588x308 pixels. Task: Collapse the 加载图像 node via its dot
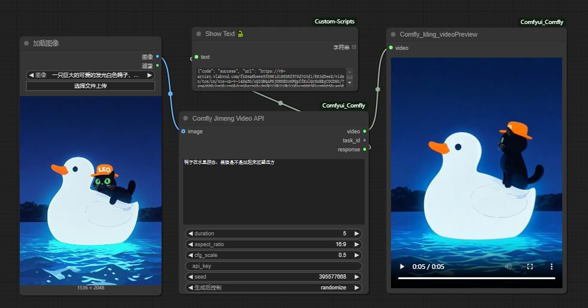(x=26, y=43)
